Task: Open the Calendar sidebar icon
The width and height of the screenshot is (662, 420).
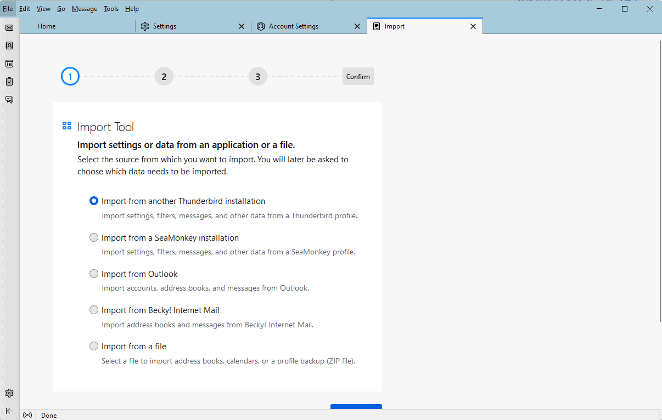Action: [x=9, y=64]
